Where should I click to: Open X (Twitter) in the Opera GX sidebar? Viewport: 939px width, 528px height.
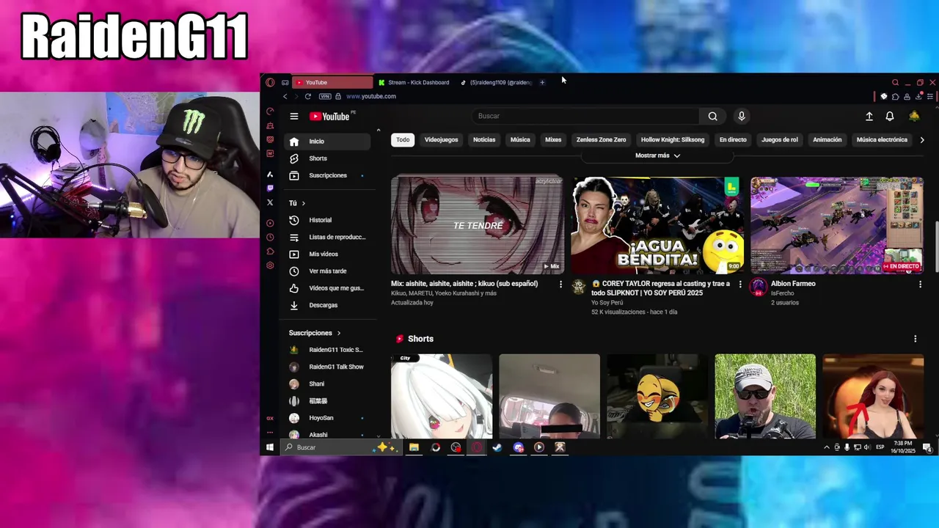(x=270, y=202)
